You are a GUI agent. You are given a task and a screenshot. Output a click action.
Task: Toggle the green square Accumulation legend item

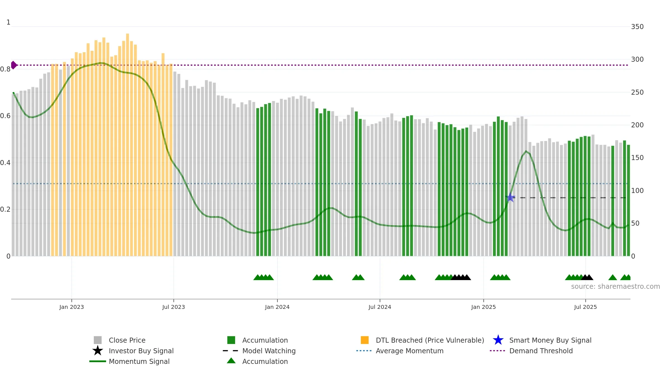[x=257, y=340]
